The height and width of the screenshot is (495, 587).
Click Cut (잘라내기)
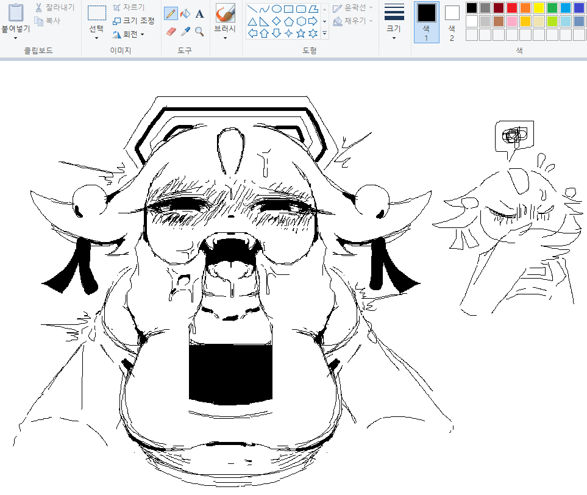[x=55, y=7]
